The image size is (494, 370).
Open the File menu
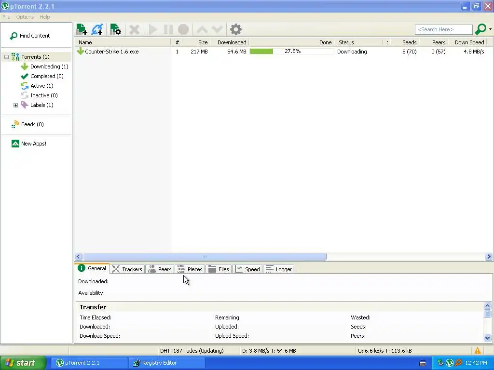pos(6,17)
